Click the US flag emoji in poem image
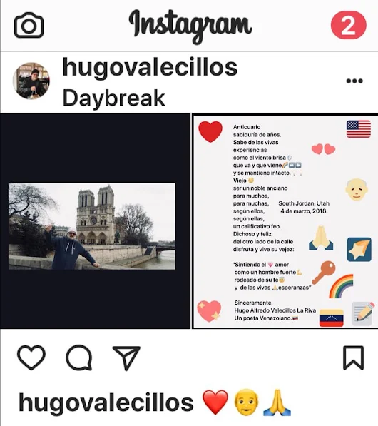The width and height of the screenshot is (378, 426). pyautogui.click(x=359, y=129)
